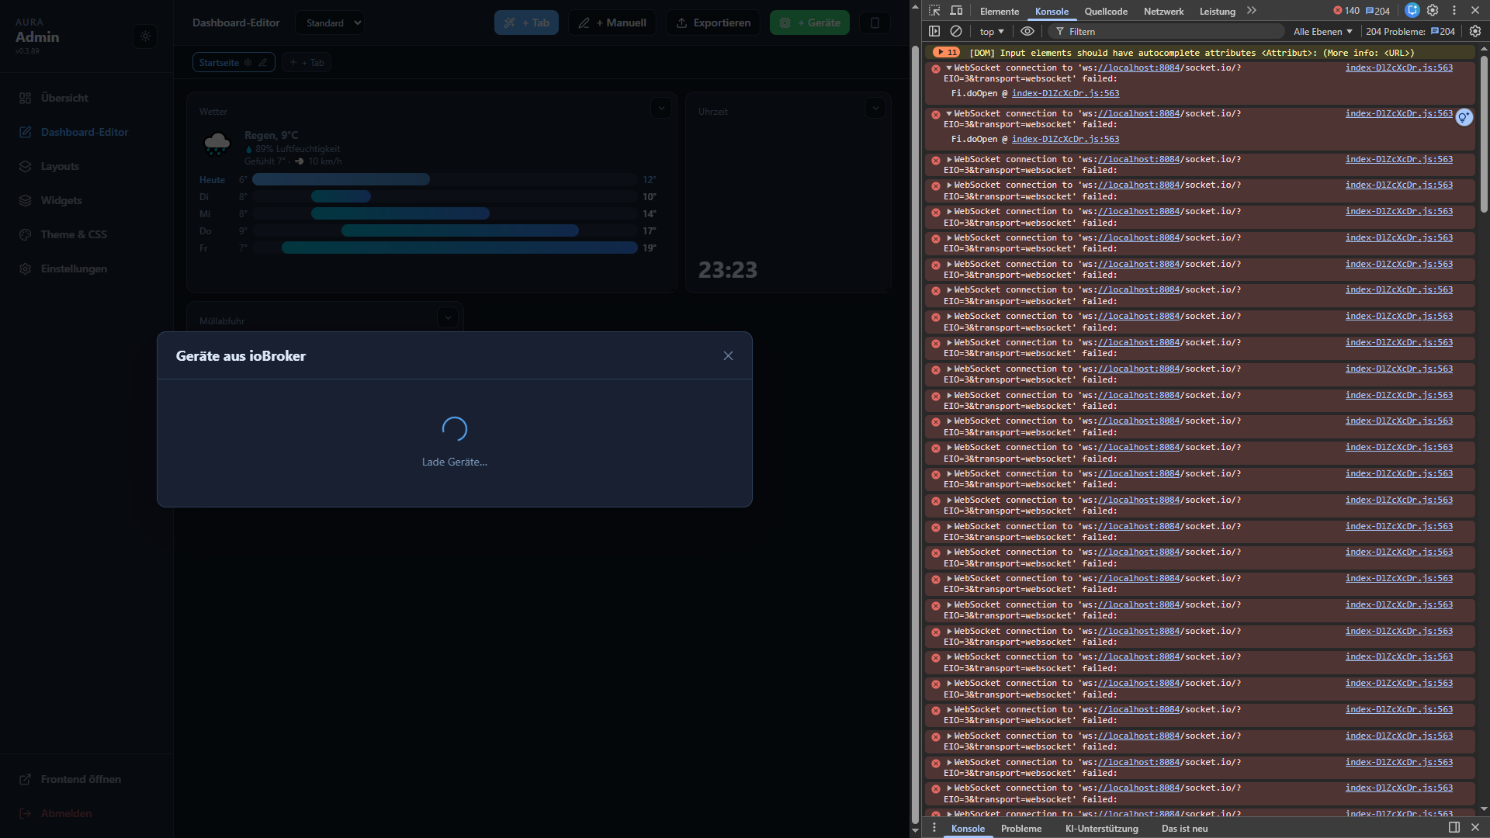Switch to the Netzwerk tab
This screenshot has width=1490, height=838.
click(x=1163, y=11)
